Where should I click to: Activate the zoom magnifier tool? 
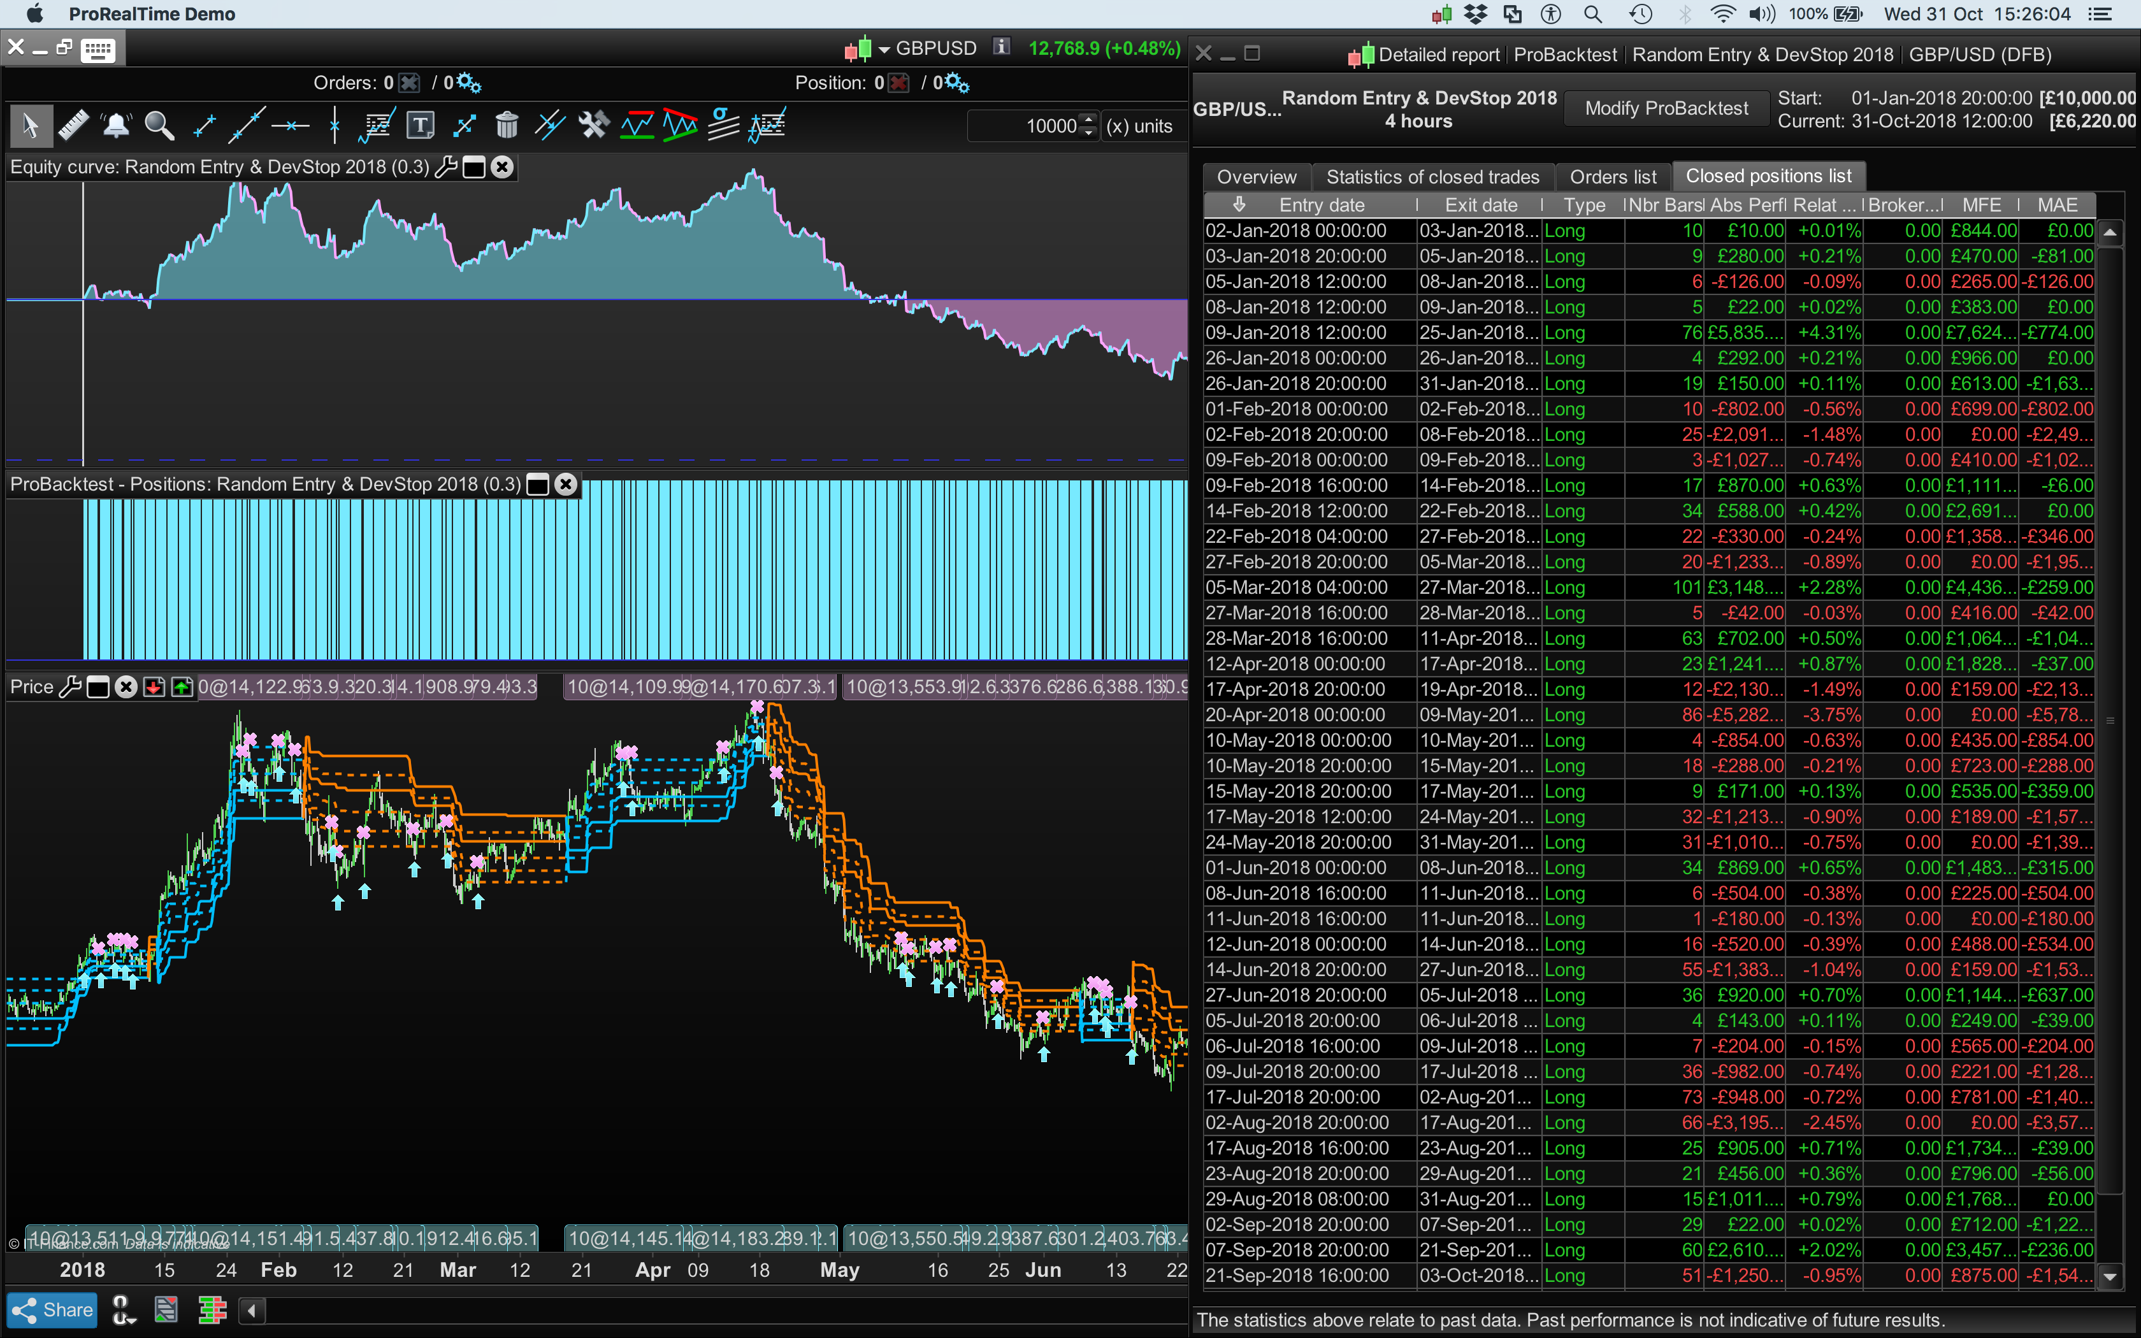coord(159,125)
